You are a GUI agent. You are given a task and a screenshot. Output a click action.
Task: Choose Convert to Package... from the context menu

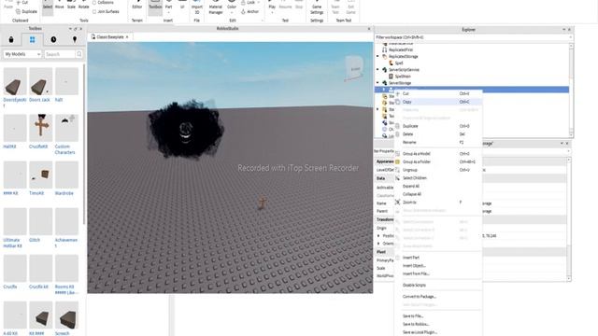tap(438, 297)
